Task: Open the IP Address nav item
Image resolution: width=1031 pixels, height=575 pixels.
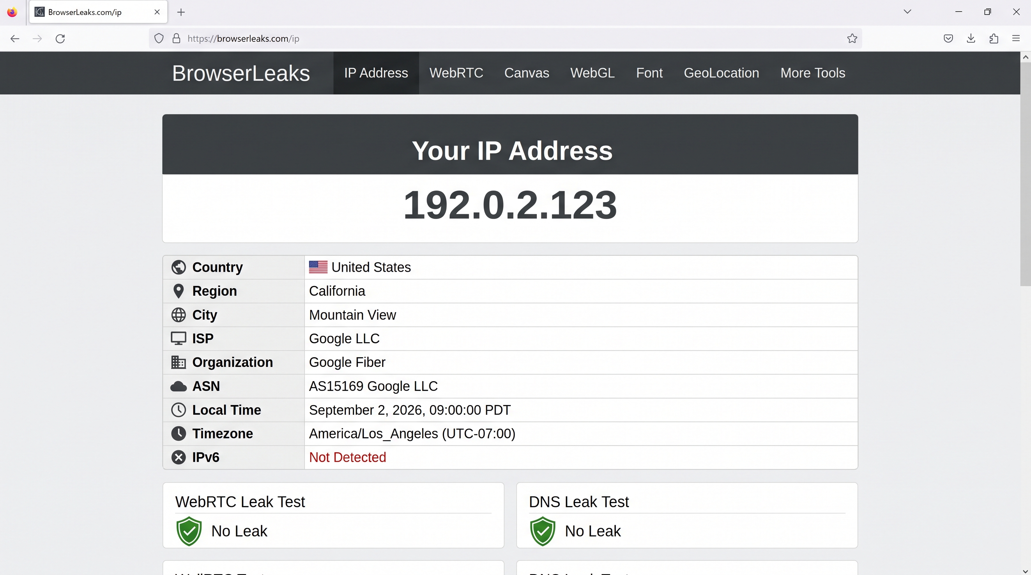Action: (376, 73)
